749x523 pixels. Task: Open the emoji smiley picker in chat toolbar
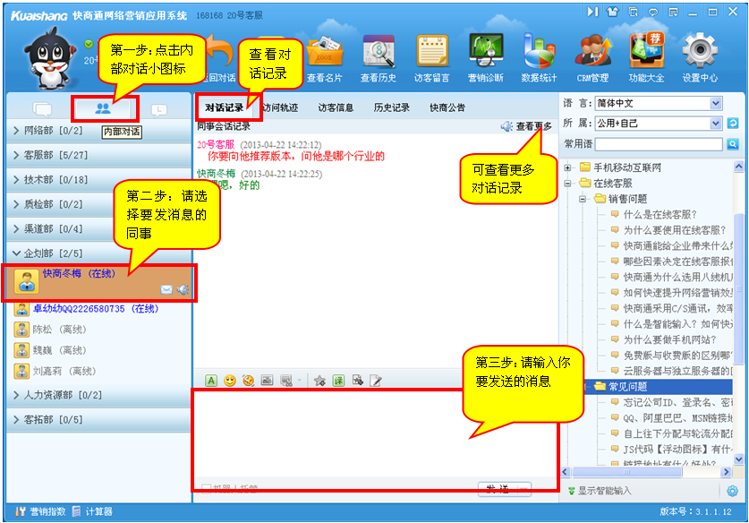[230, 381]
